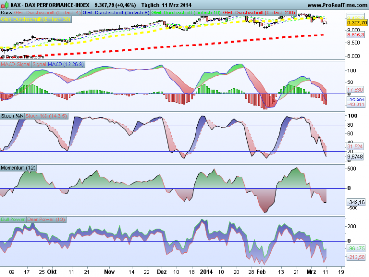369x277 pixels.
Task: Click the MACD (12 26 9) legend label
Action: (66, 65)
